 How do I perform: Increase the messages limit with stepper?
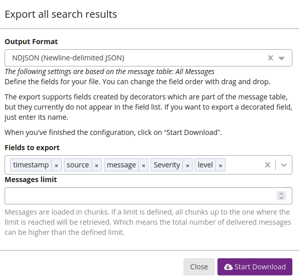coord(281,194)
